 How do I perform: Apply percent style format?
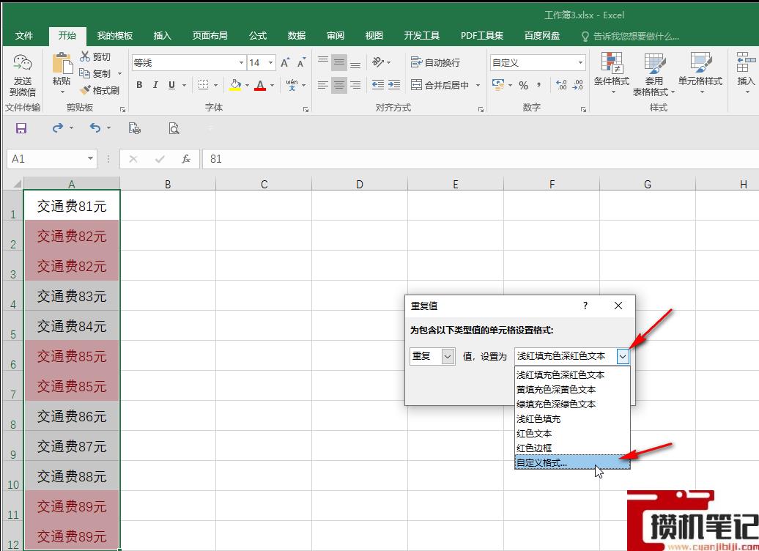tap(523, 85)
